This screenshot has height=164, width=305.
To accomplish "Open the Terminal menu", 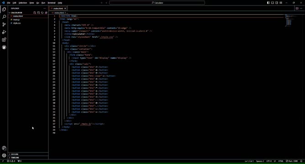I will tap(52, 3).
